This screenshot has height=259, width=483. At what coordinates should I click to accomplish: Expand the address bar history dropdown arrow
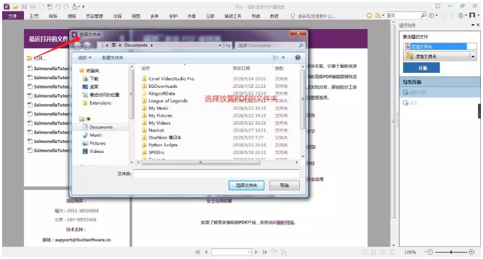pos(220,45)
